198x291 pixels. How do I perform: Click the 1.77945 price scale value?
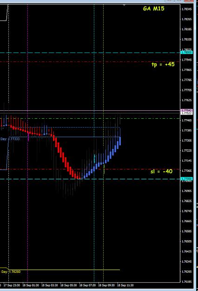pos(187,60)
